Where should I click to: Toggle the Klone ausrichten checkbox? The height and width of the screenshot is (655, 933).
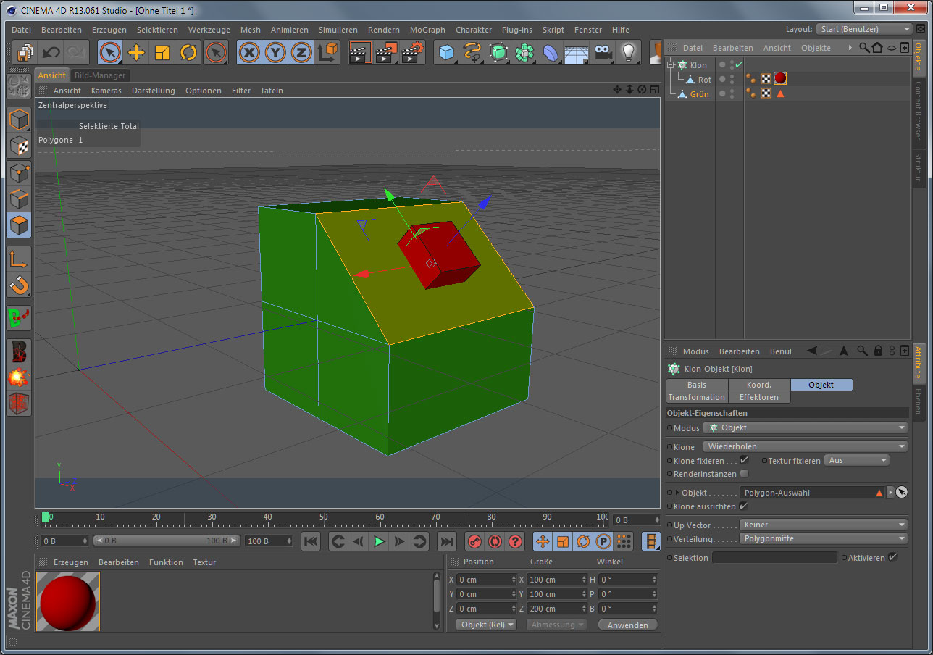tap(742, 506)
